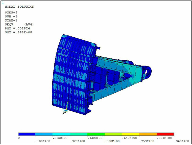
Task: Click the .430E+08 legend value
Action: click(x=95, y=138)
